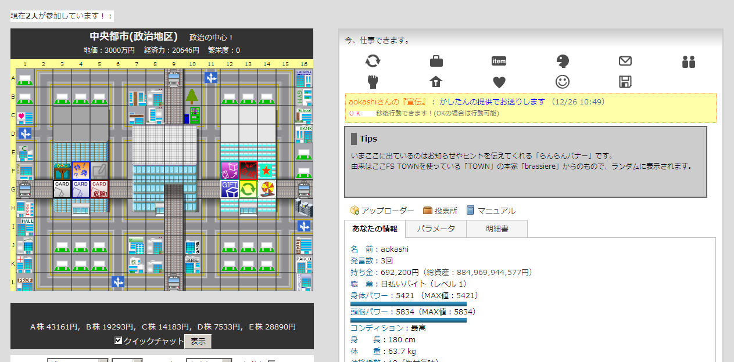The height and width of the screenshot is (362, 734).
Task: Click the two-people members icon
Action: 688,62
